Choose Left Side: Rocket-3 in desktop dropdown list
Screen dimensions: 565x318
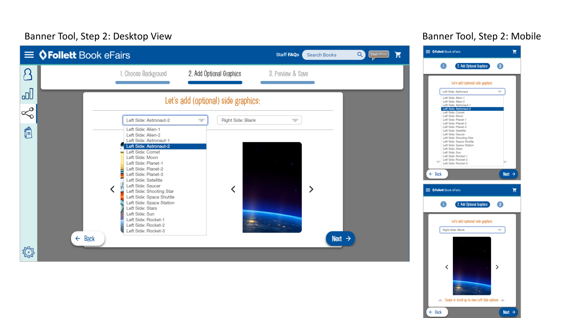coord(165,231)
